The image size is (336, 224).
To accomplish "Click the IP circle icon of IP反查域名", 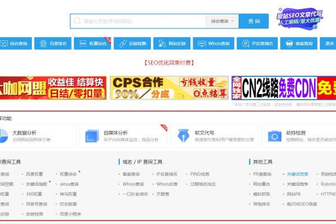I will tap(245, 44).
